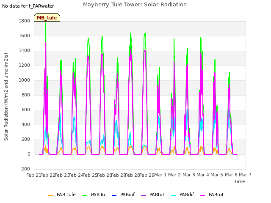The image size is (271, 203).
Task: Click the 0 y-axis tick label
Action: point(29,154)
